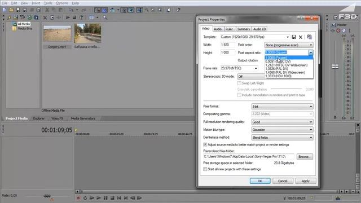Create a new project from the toolbar
The image size is (361, 203).
click(4, 10)
